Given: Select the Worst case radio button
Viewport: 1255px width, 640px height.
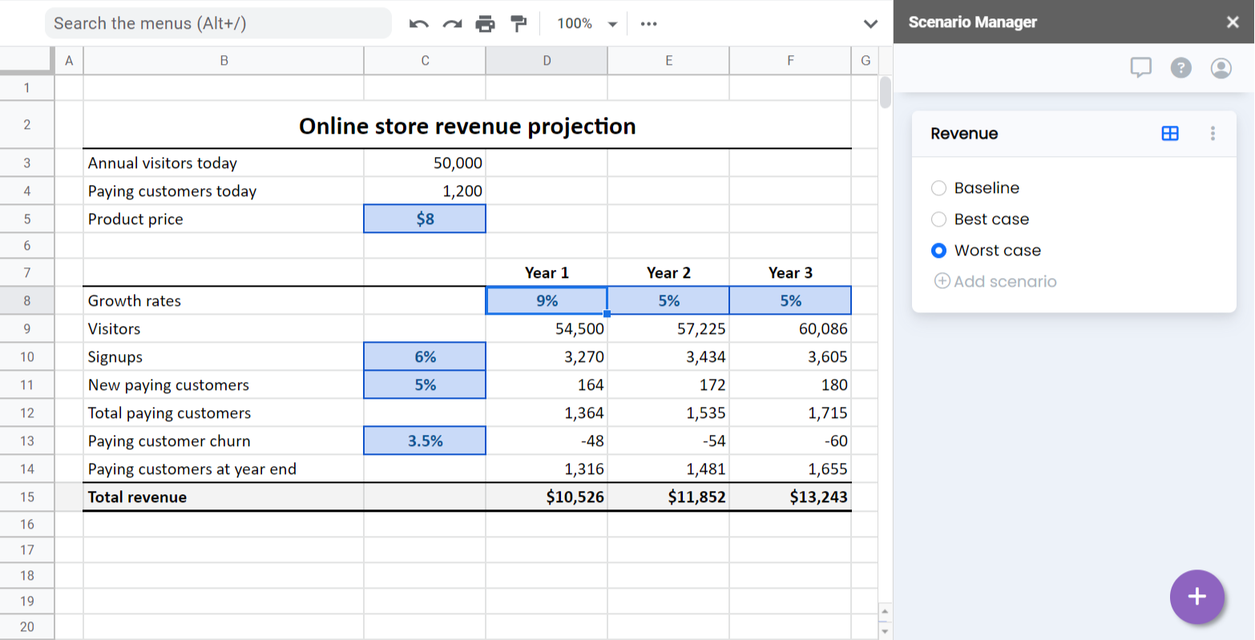Looking at the screenshot, I should pos(939,251).
